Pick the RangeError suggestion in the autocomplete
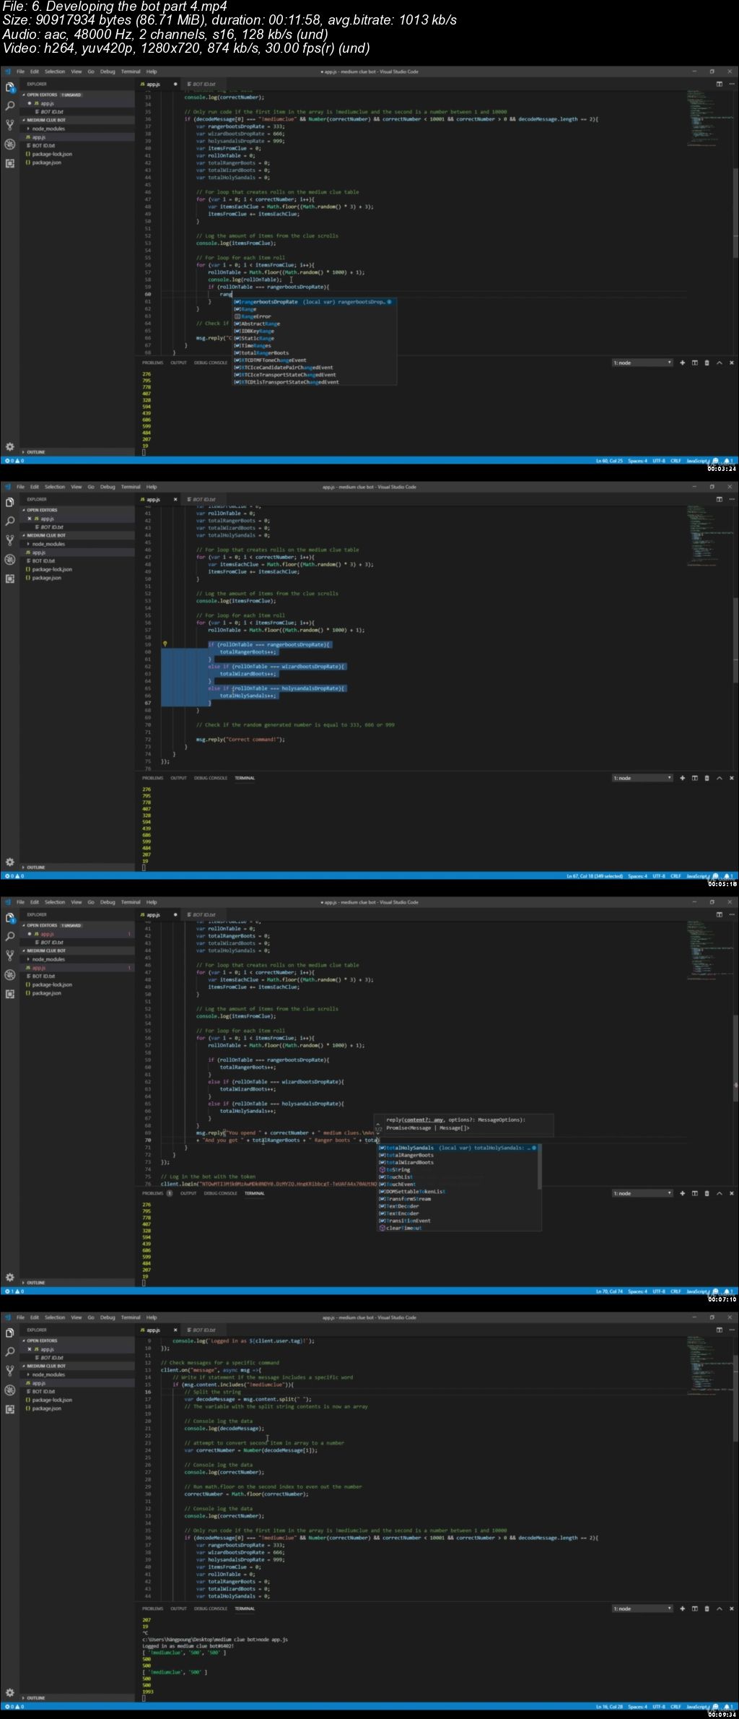This screenshot has width=739, height=1719. coord(314,316)
